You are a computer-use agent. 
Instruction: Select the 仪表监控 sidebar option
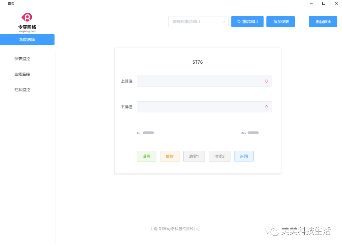[x=22, y=59]
